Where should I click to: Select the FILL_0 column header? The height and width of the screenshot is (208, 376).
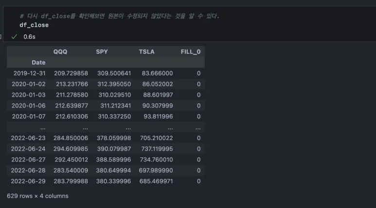(190, 52)
